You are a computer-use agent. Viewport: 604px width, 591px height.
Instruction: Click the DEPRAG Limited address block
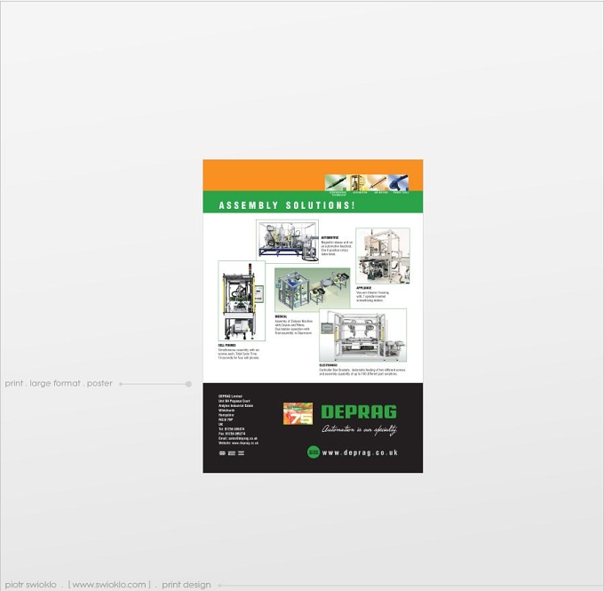point(238,419)
